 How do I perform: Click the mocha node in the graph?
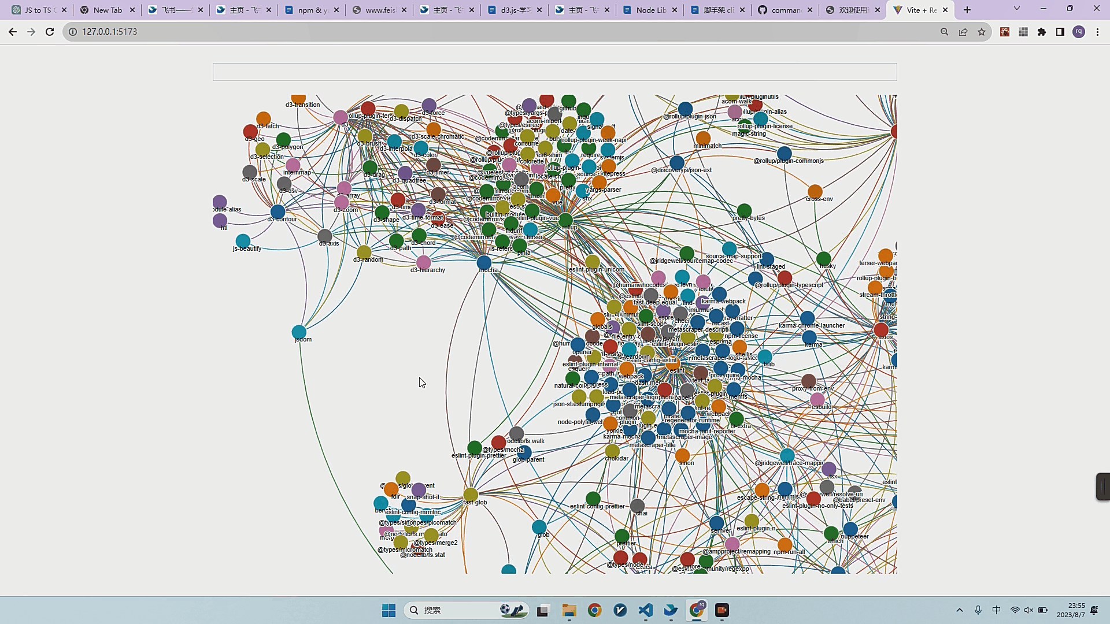click(x=484, y=263)
